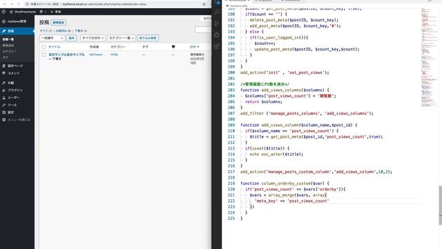This screenshot has height=249, width=442.
Task: Click line '$count++;' in editor
Action: [x=265, y=43]
